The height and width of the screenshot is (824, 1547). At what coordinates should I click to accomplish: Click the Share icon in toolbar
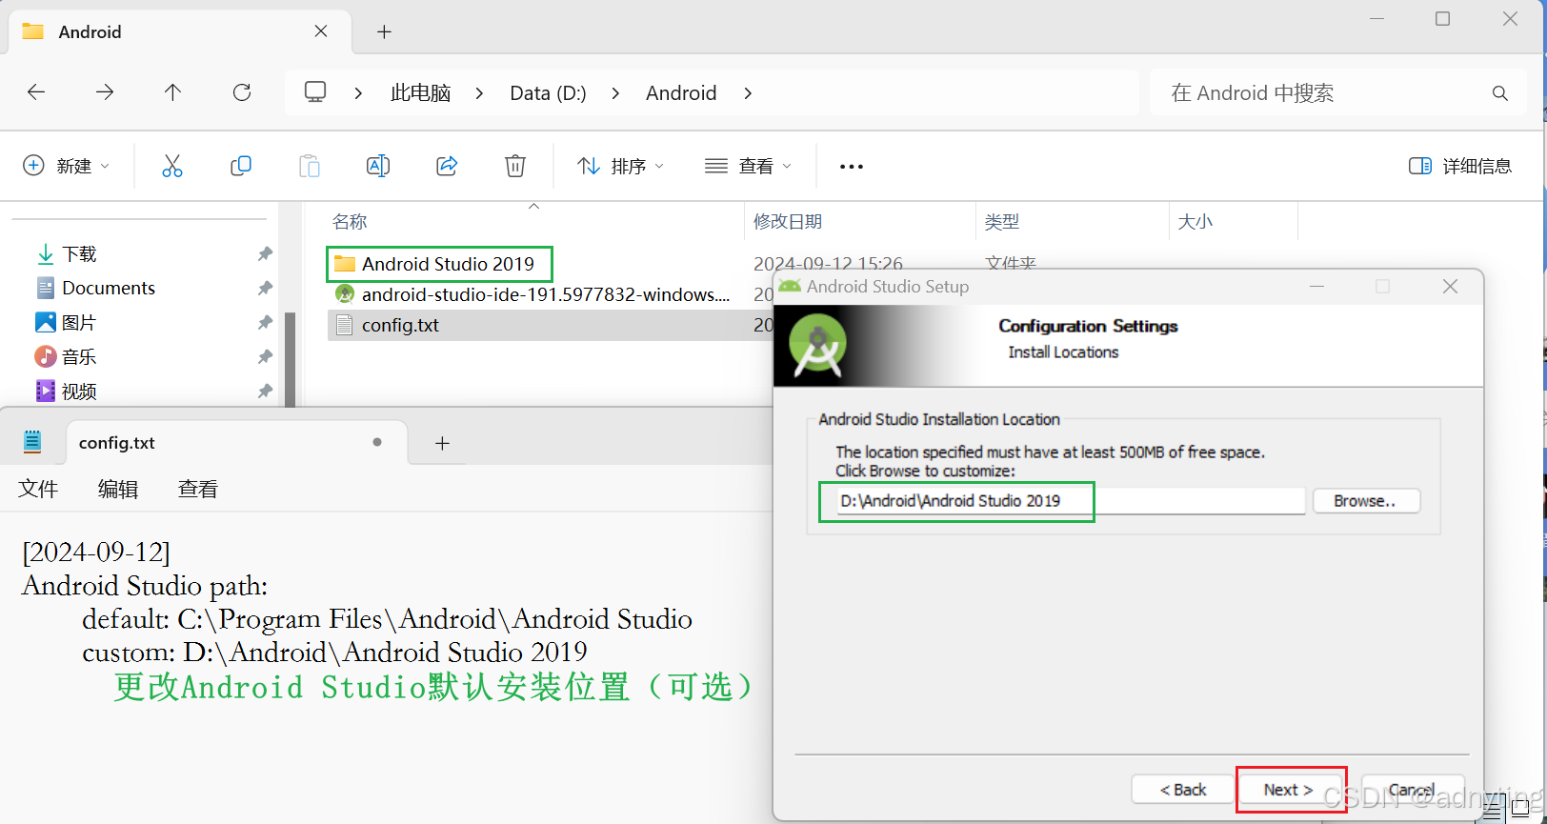pos(447,166)
